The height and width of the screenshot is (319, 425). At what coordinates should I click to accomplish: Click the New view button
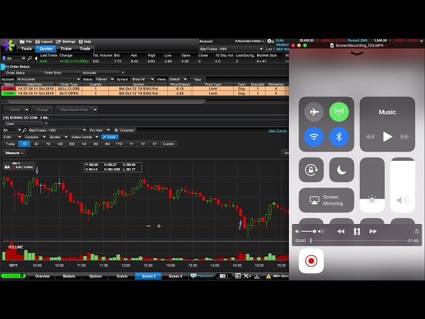point(198,80)
